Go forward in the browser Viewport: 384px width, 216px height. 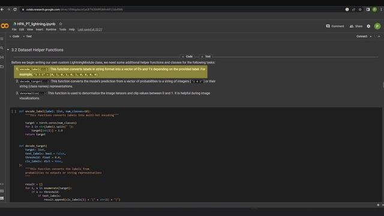click(x=9, y=10)
